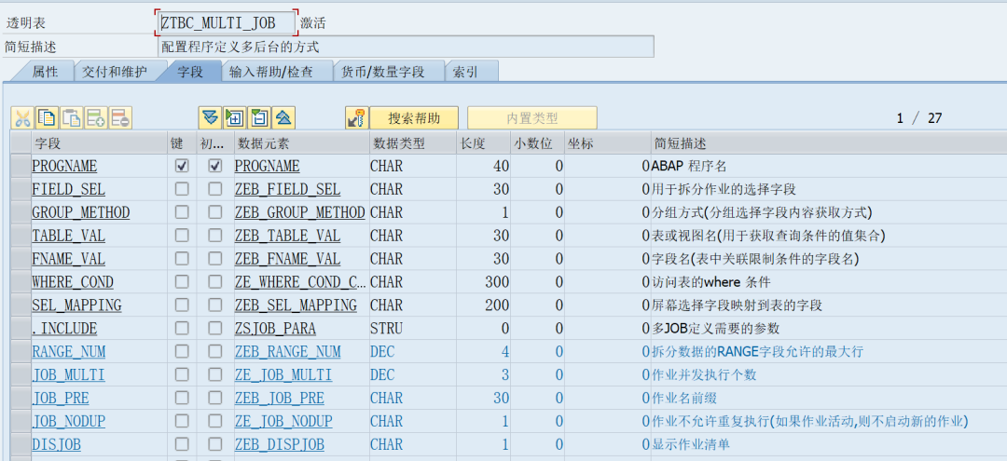Screen dimensions: 1007x461
Task: Enable key checkbox for FIELD_SEL
Action: click(x=182, y=189)
